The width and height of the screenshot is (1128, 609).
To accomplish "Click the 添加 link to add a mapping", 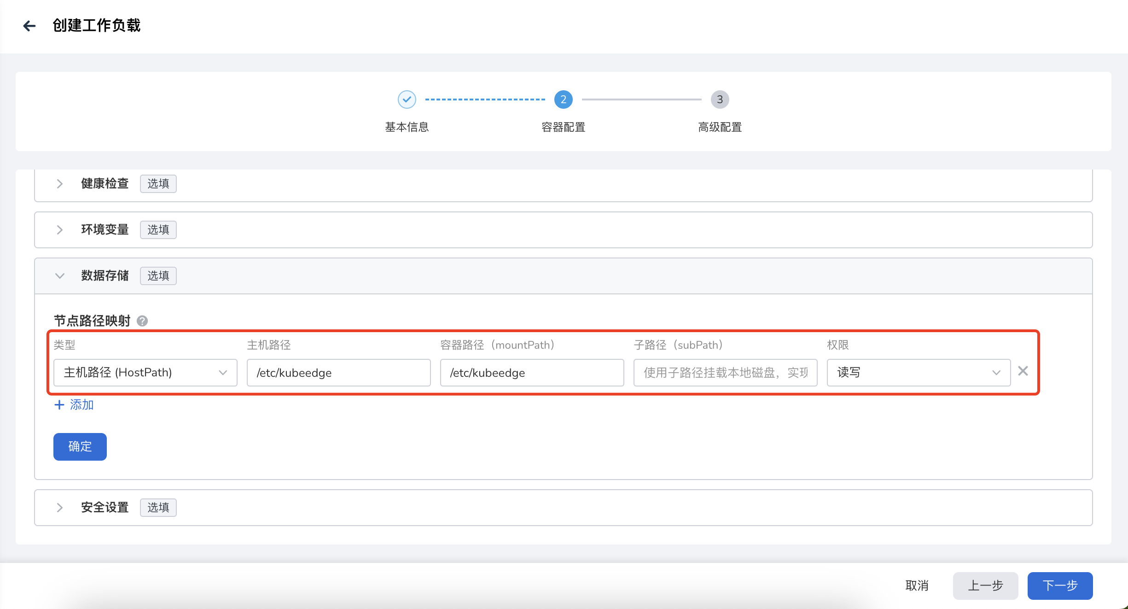I will [81, 405].
